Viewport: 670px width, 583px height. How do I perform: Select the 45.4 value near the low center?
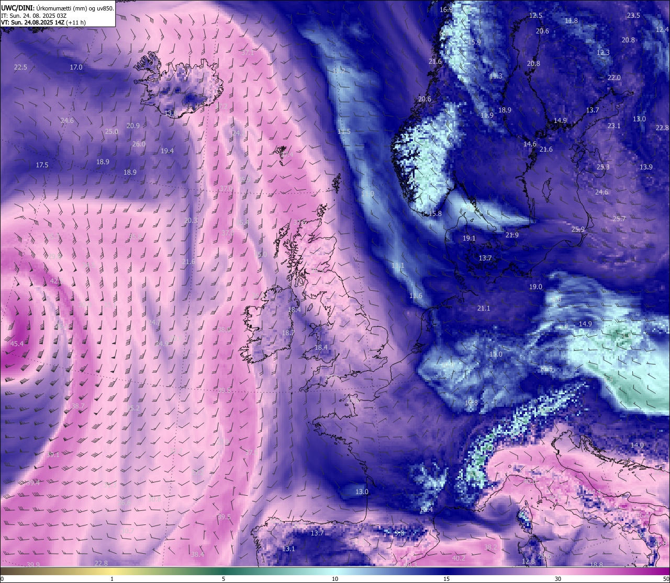coord(17,344)
